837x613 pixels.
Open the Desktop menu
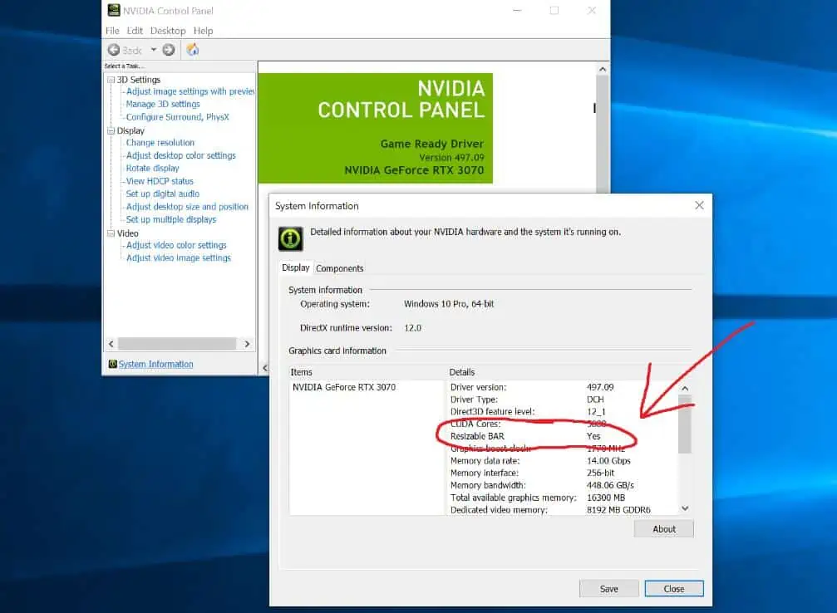168,31
